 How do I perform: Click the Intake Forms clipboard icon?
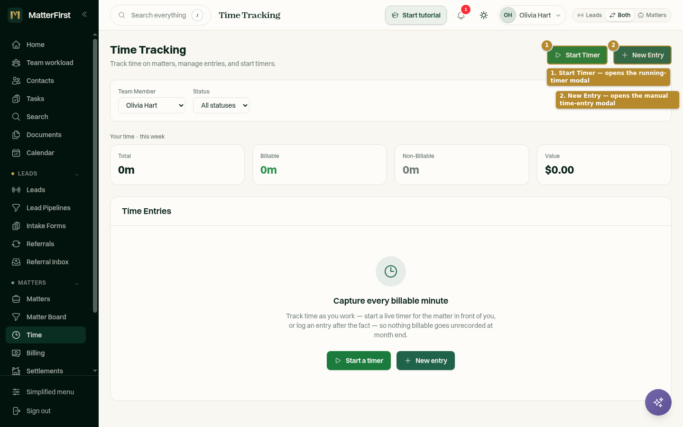tap(16, 226)
